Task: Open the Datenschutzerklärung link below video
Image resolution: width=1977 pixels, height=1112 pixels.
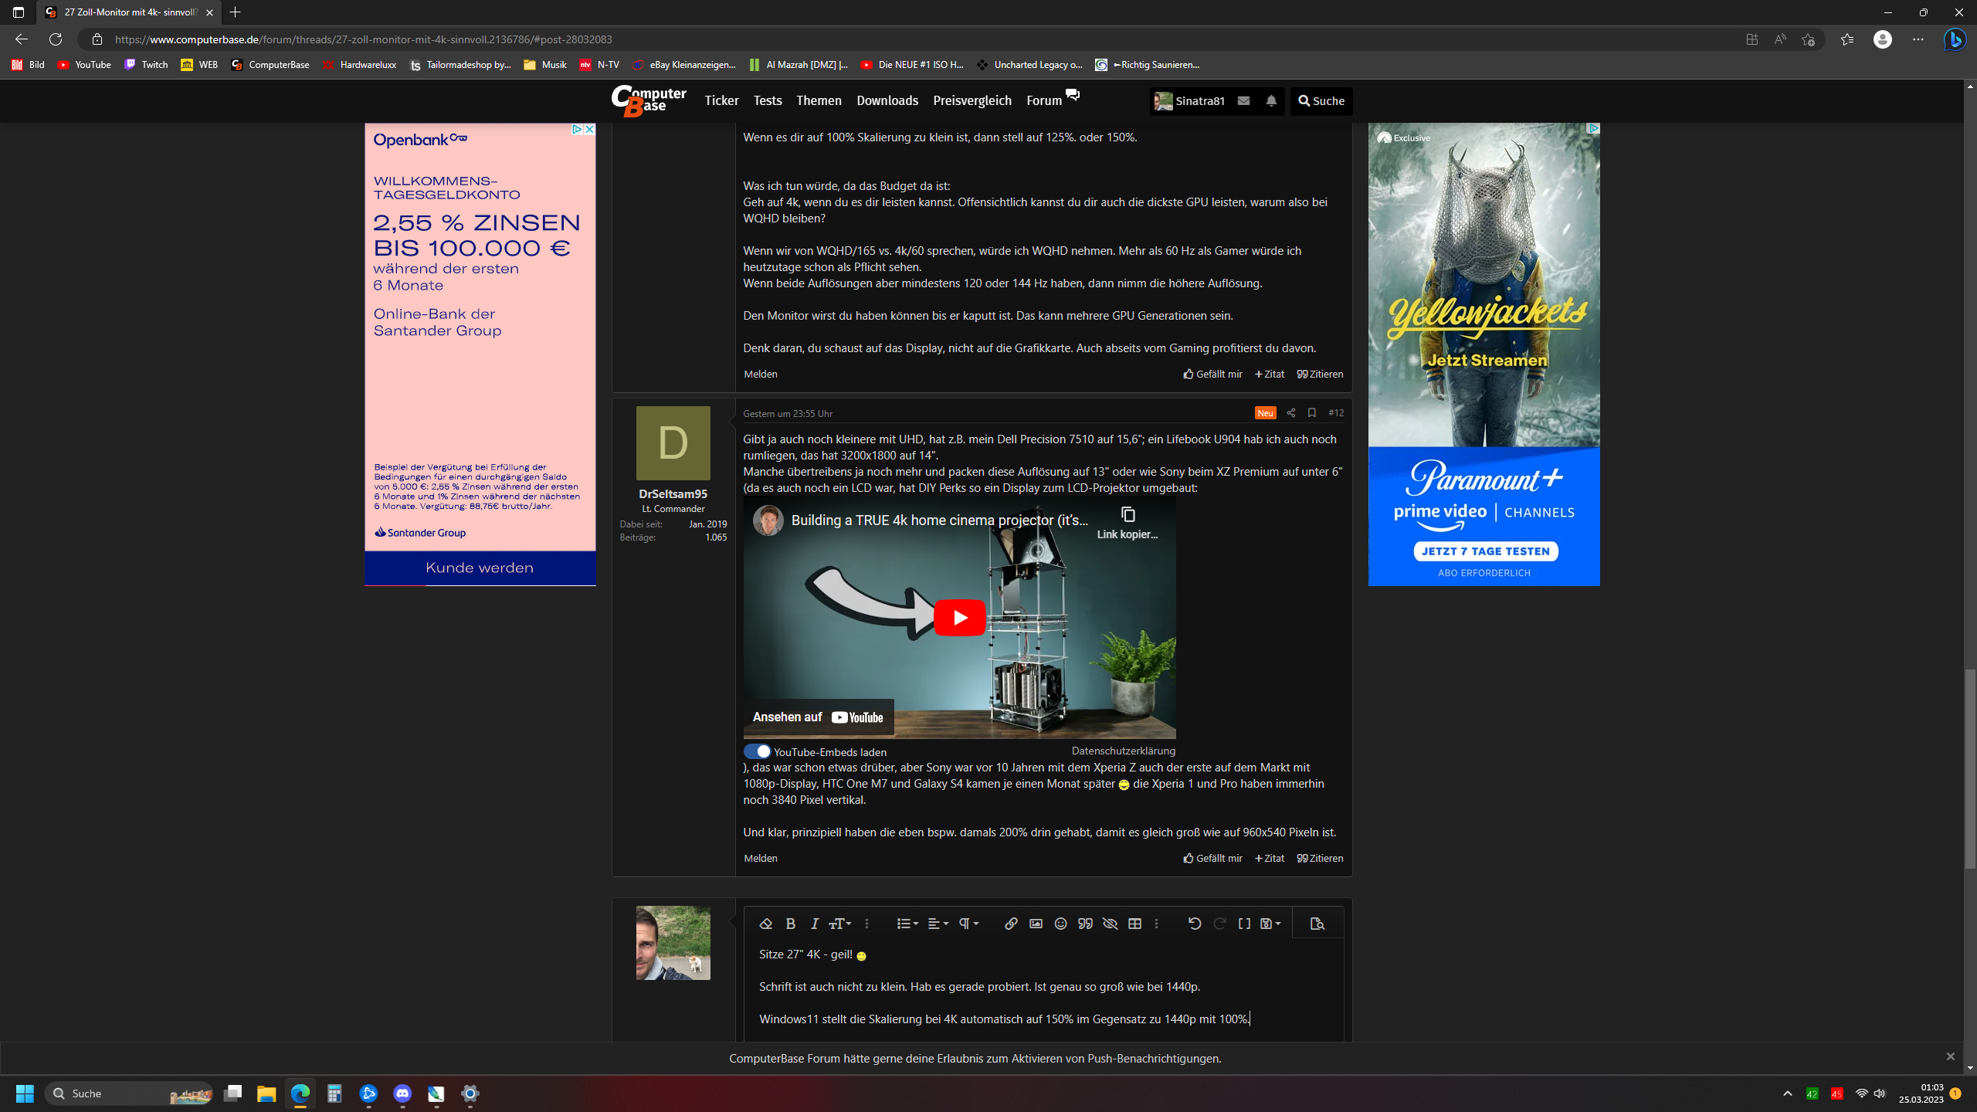Action: coord(1123,751)
